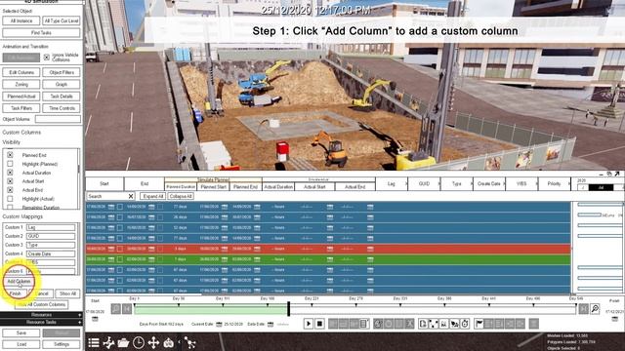Click the green progress portion of timeline
The width and height of the screenshot is (625, 351).
tap(211, 310)
